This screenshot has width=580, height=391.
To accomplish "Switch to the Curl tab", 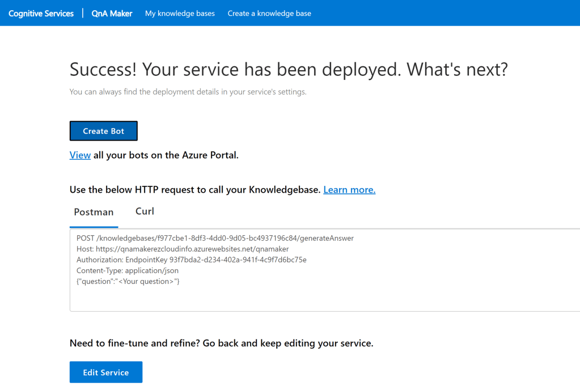I will pyautogui.click(x=145, y=211).
